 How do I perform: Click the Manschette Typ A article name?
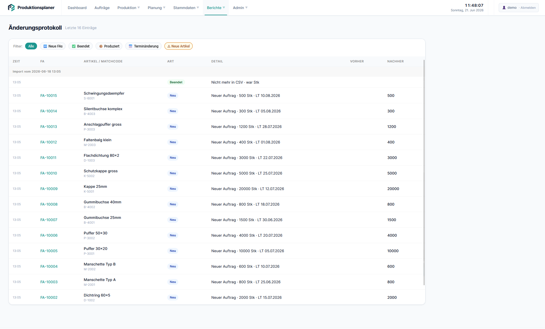pyautogui.click(x=100, y=280)
